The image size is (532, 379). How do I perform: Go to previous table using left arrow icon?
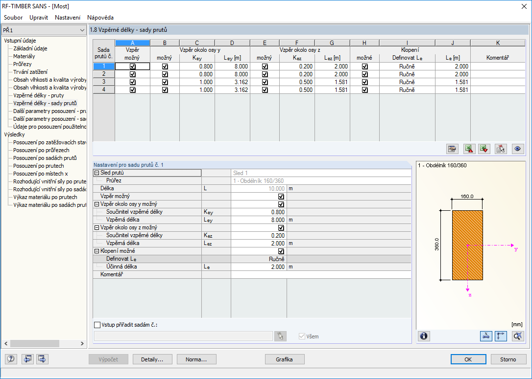[x=27, y=359]
